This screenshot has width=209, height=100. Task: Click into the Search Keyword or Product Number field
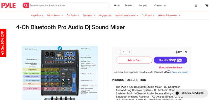[69, 6]
